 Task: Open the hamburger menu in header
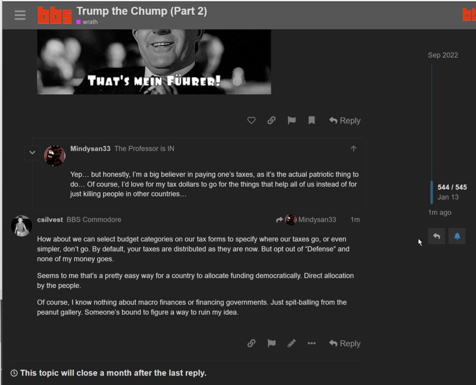[20, 15]
